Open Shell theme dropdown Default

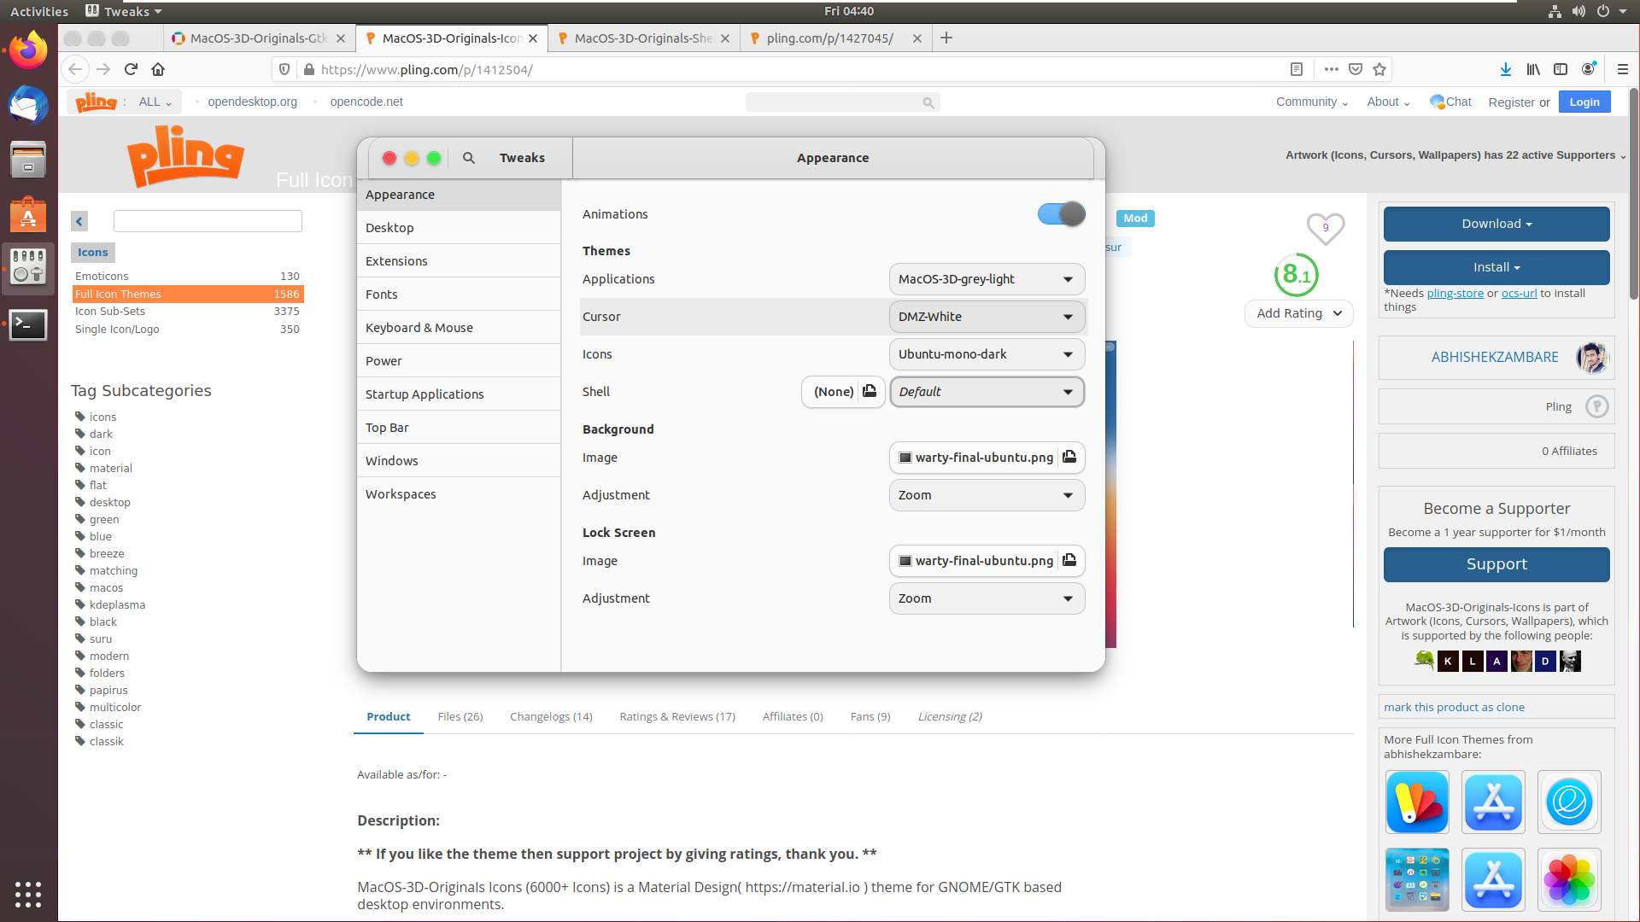coord(987,392)
